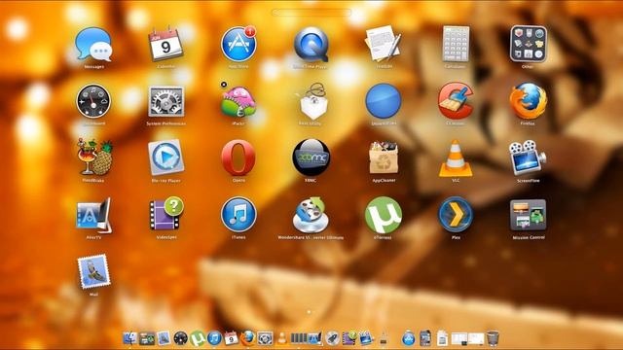
Task: Launch the iPackr green monster app
Action: [x=238, y=102]
